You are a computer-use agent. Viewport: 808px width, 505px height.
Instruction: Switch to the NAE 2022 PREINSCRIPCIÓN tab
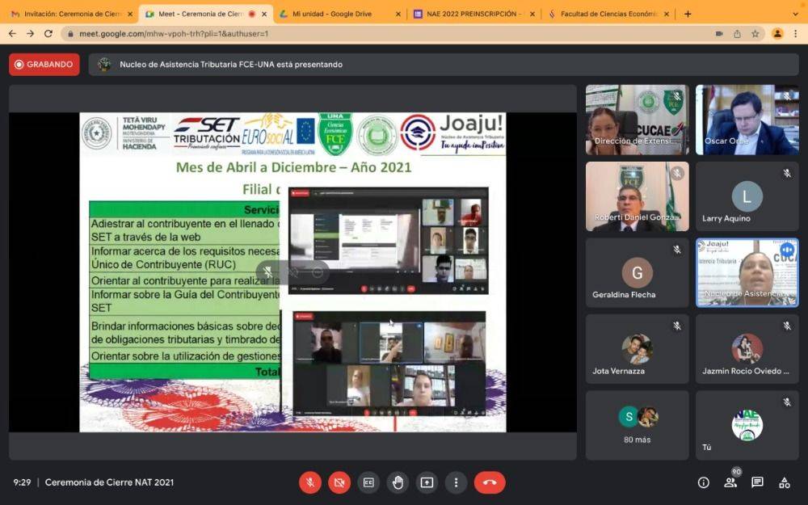pyautogui.click(x=473, y=14)
